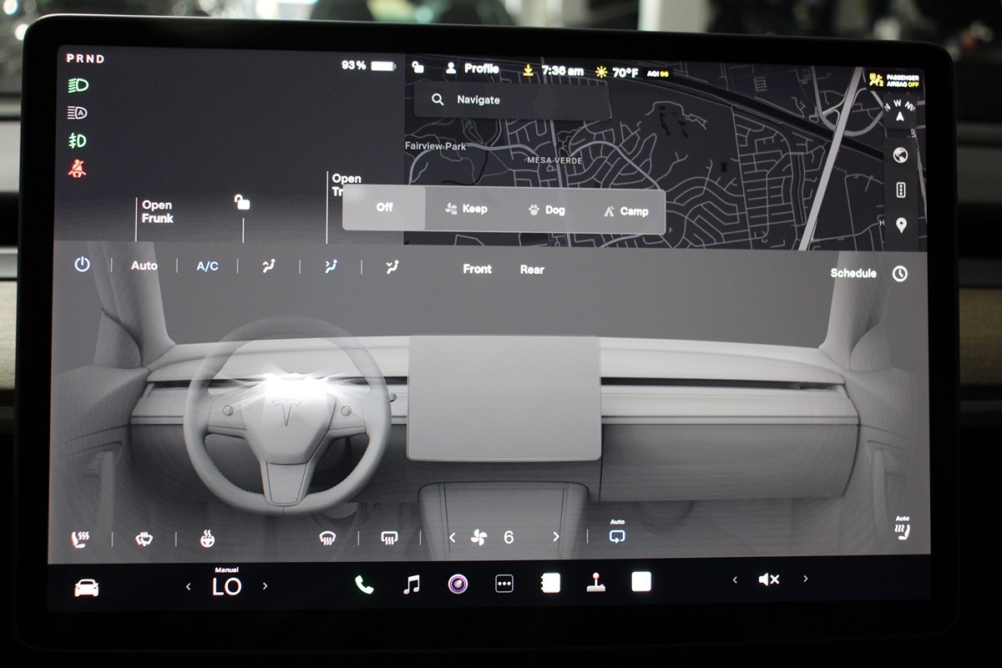Open the all apps ellipsis menu

(x=504, y=584)
